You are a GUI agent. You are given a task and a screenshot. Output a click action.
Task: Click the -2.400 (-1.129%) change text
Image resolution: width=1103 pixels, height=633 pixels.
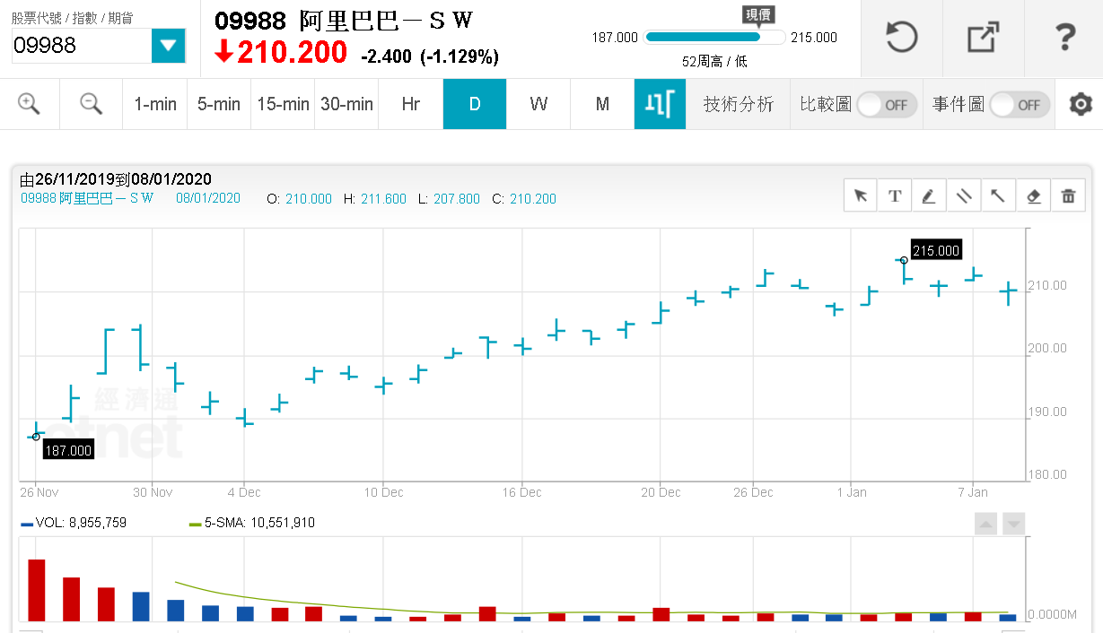coord(430,56)
